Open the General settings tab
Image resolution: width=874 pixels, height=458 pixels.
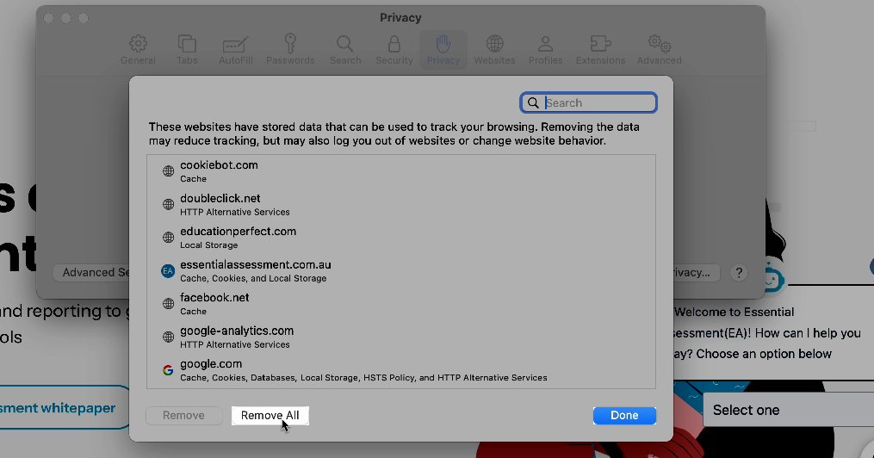[x=138, y=50]
